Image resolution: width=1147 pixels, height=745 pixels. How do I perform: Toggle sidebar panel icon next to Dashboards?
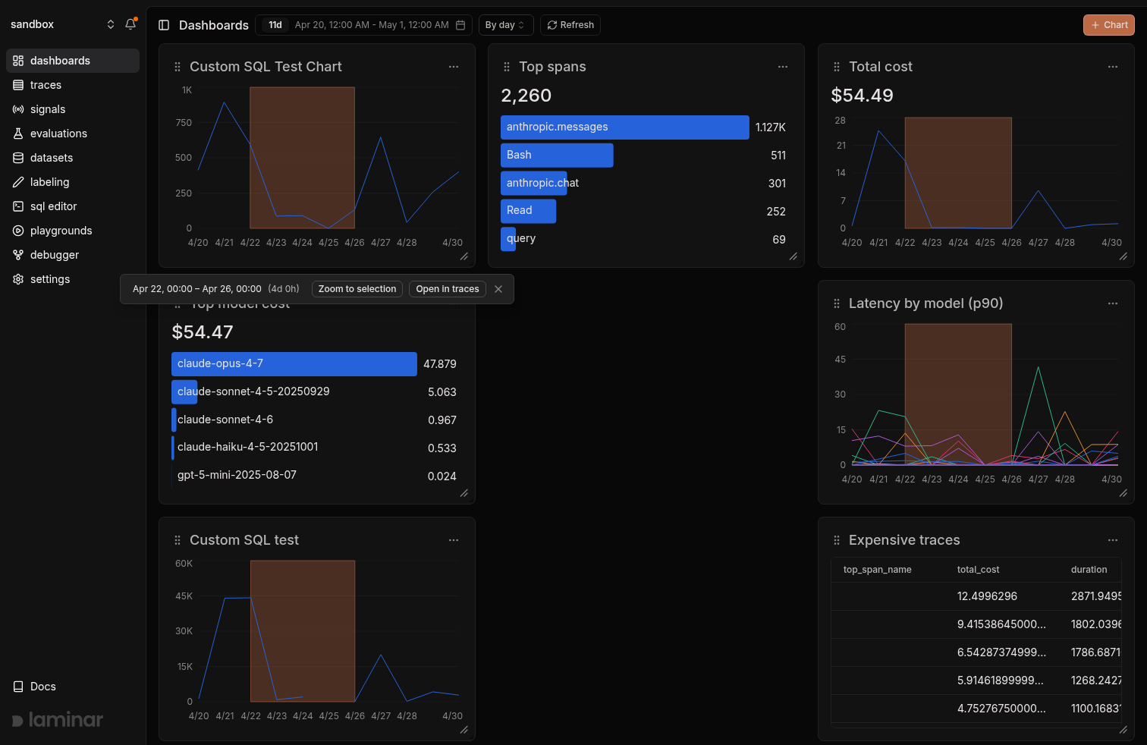click(164, 25)
